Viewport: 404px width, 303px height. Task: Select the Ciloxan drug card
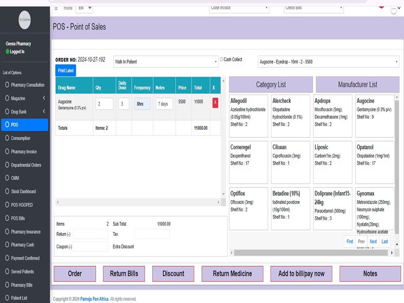click(x=290, y=162)
